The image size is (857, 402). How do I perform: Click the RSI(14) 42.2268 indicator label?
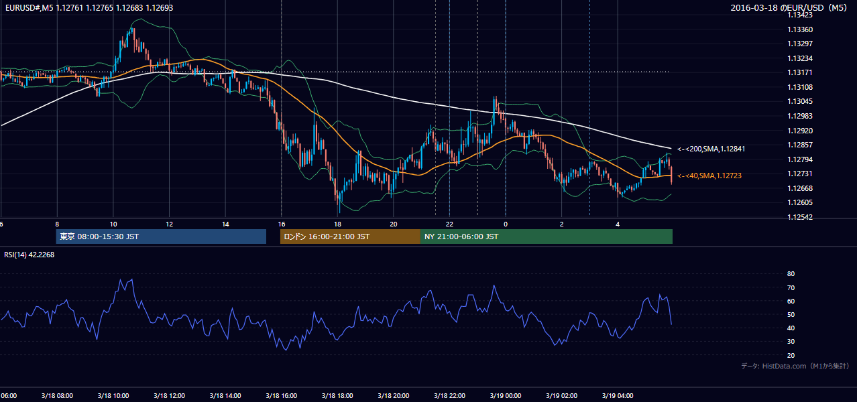click(x=30, y=255)
